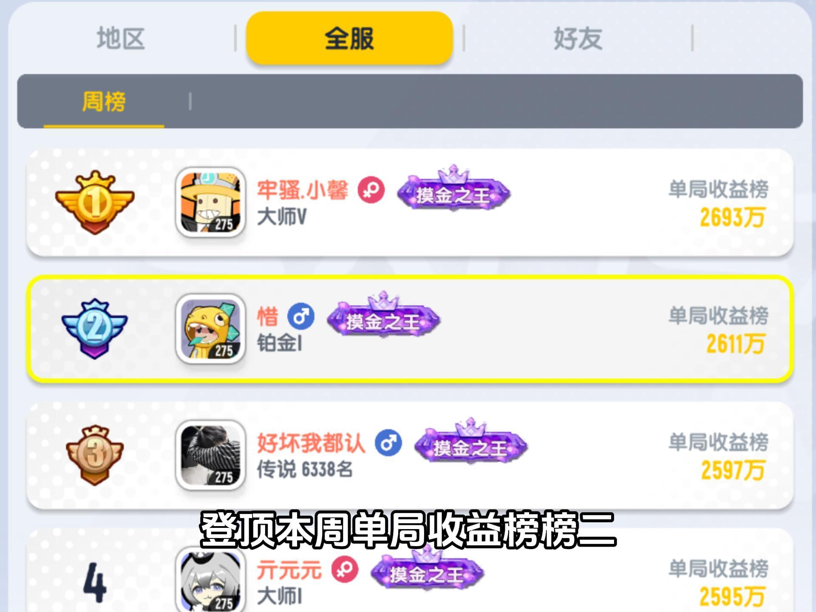
Task: Click the bronze third-place medal icon
Action: [x=95, y=455]
